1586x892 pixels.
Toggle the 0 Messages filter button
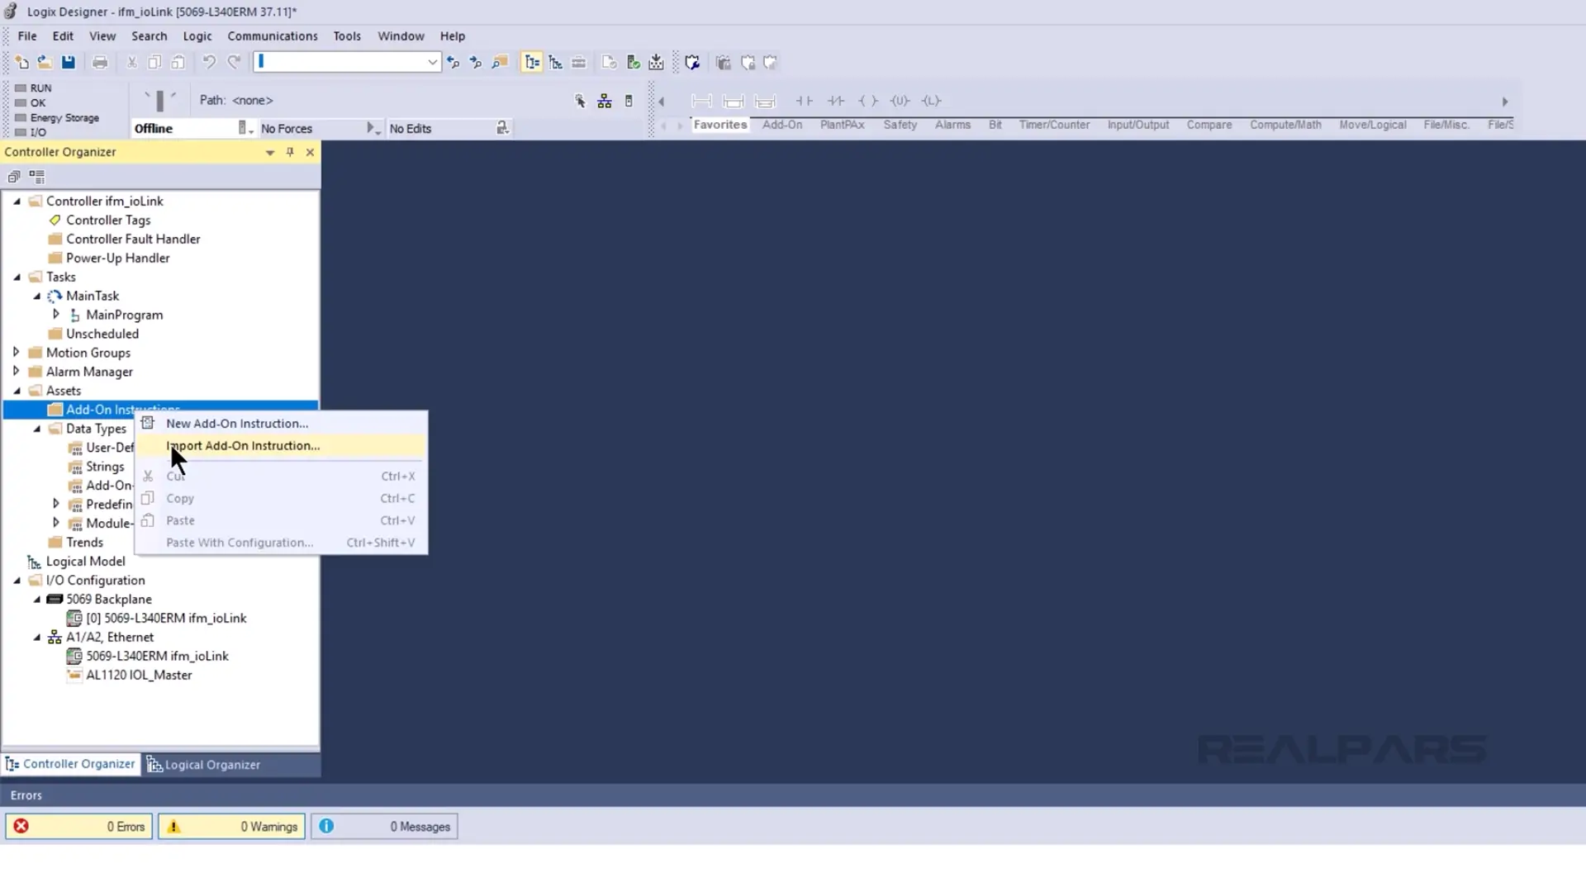[x=384, y=826]
